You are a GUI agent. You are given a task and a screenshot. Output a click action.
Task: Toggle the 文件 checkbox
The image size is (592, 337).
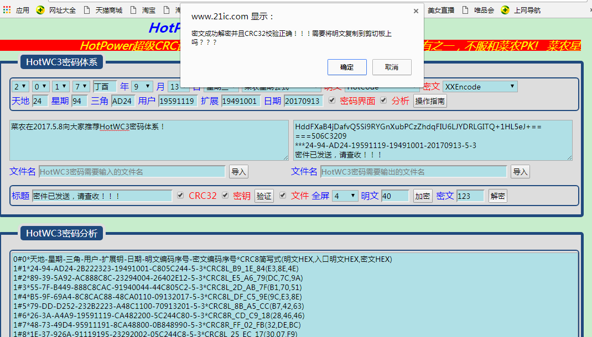[x=282, y=195]
